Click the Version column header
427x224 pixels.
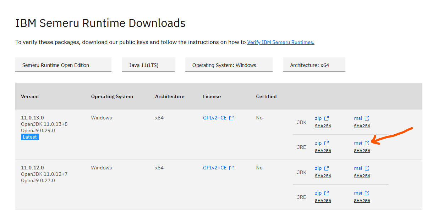point(30,96)
